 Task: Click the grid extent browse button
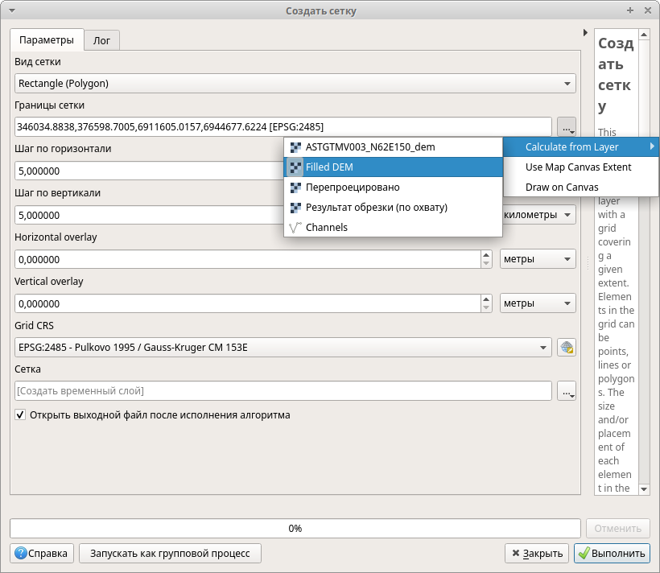567,127
